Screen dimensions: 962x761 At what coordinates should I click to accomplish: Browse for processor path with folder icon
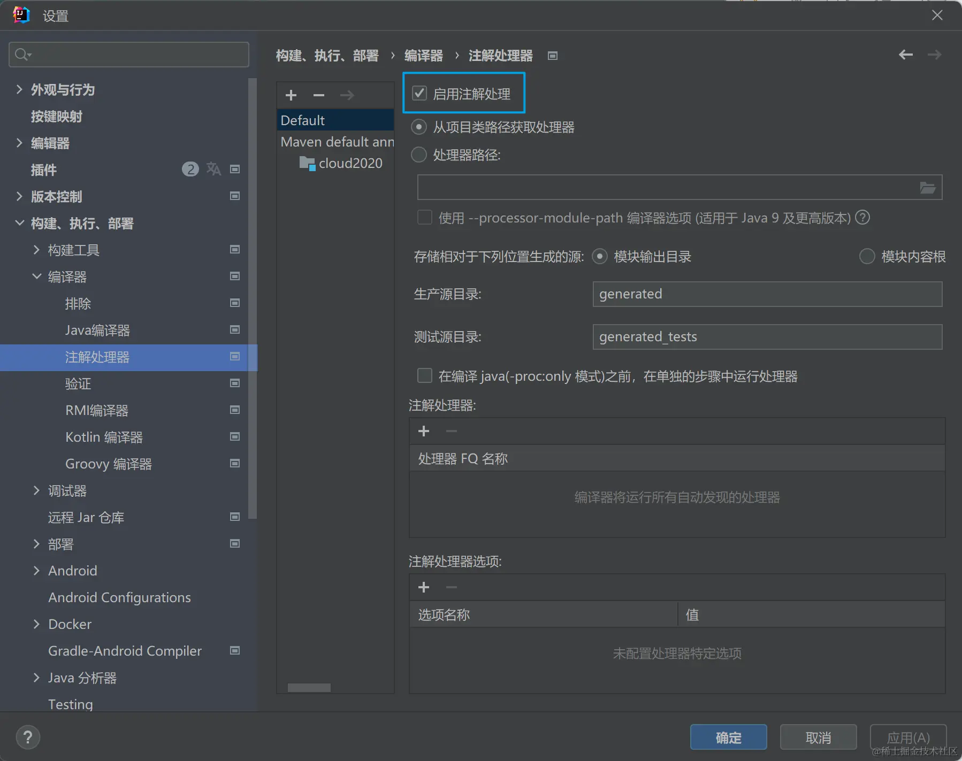tap(927, 188)
